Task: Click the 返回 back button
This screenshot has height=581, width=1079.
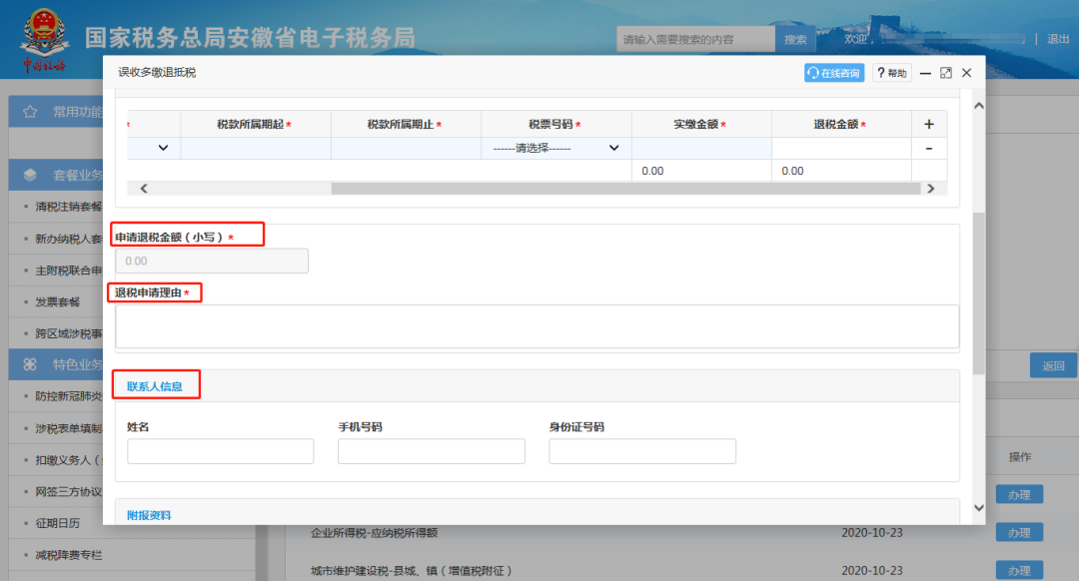Action: click(1053, 365)
